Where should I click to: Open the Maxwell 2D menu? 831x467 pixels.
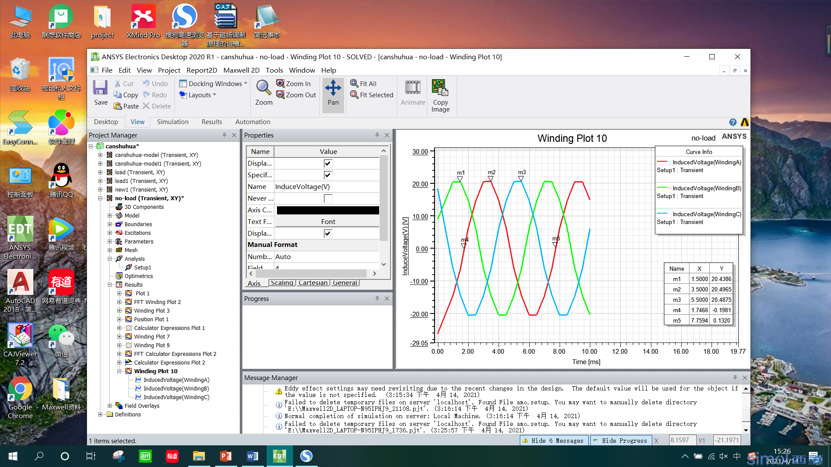(x=241, y=70)
